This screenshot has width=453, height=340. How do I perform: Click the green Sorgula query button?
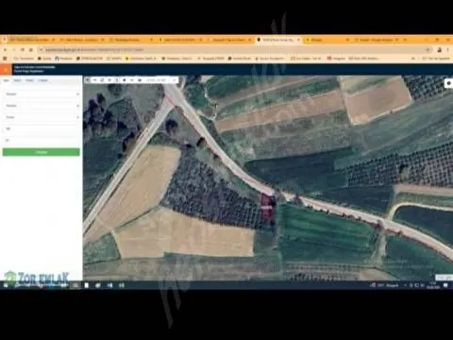point(42,152)
